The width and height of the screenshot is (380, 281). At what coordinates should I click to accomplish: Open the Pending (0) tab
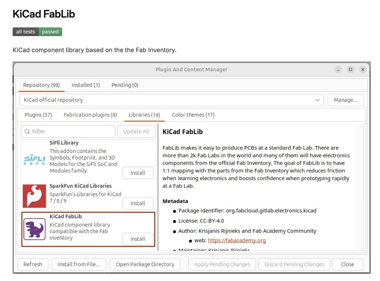tap(125, 85)
